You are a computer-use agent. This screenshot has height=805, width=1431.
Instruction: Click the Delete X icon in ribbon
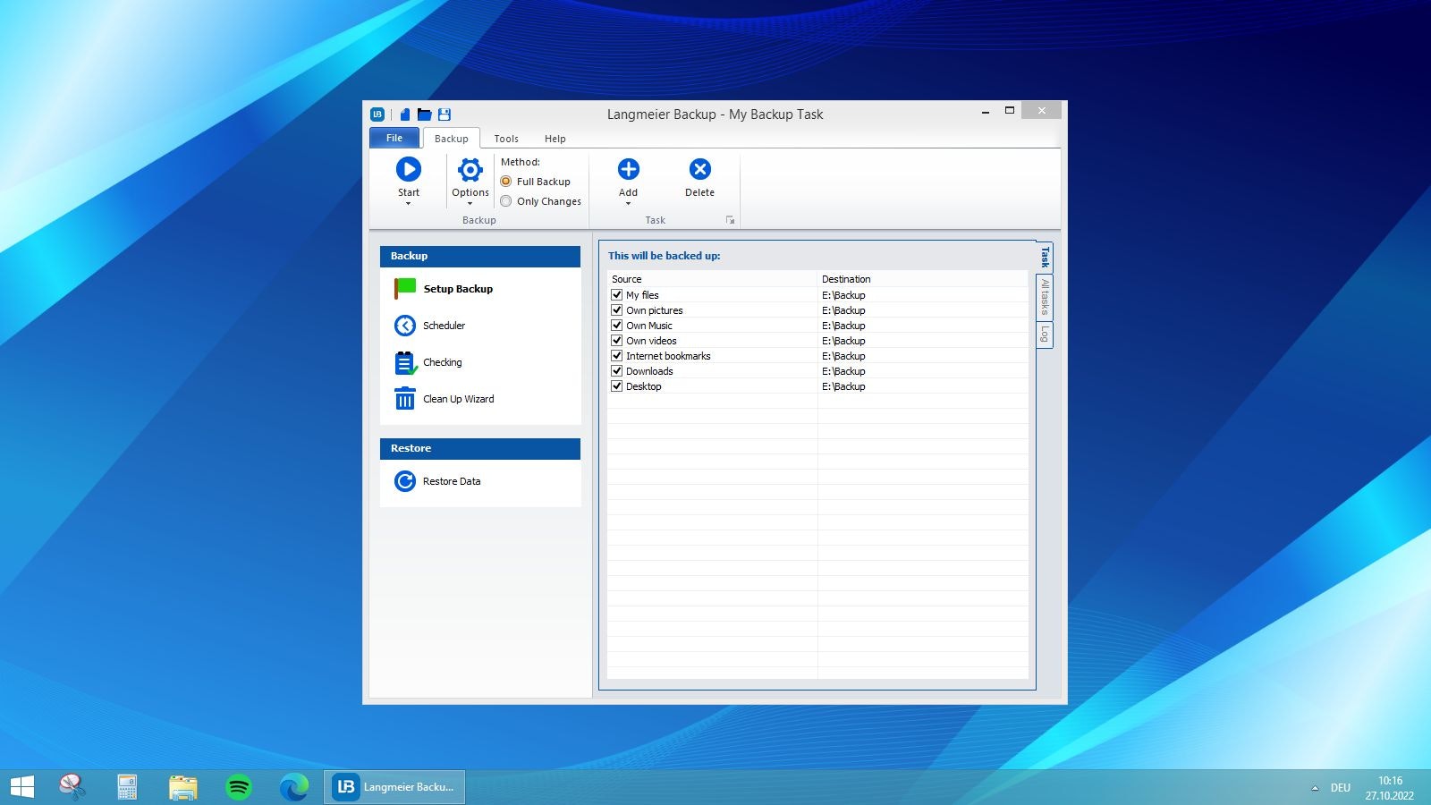(x=700, y=169)
